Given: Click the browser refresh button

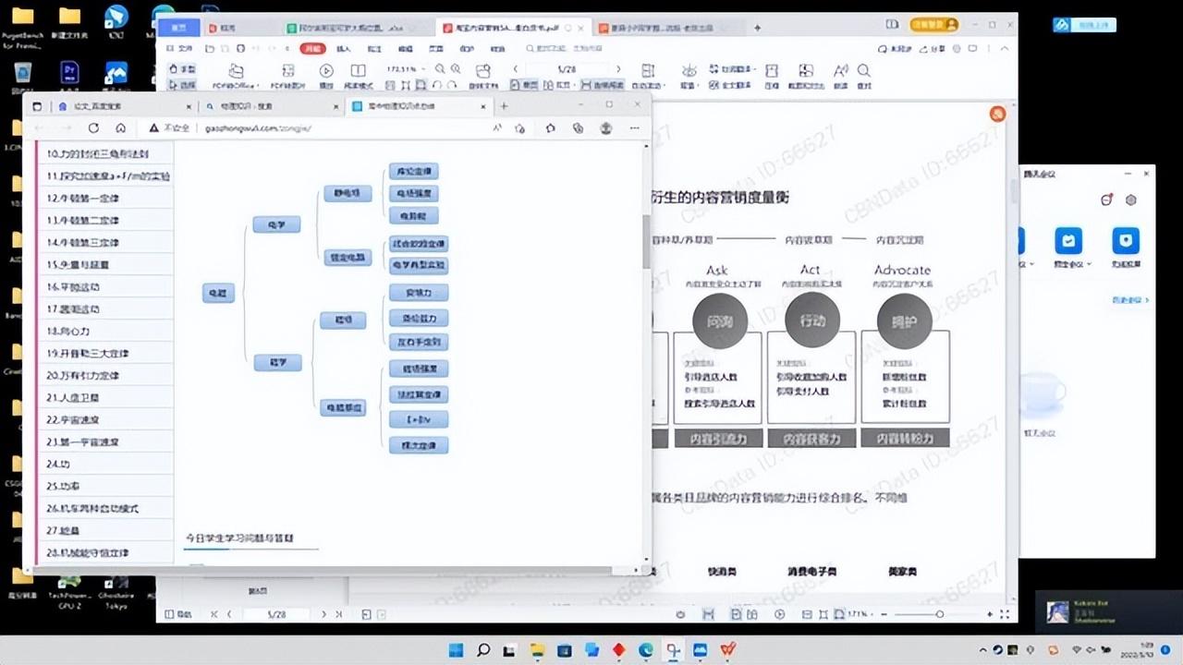Looking at the screenshot, I should (x=93, y=128).
